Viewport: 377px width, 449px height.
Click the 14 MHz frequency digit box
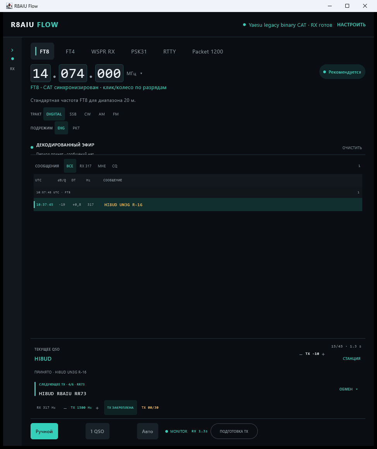pos(41,73)
